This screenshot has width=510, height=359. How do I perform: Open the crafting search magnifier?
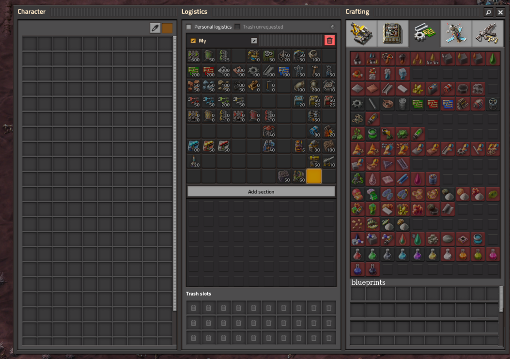[x=488, y=13]
